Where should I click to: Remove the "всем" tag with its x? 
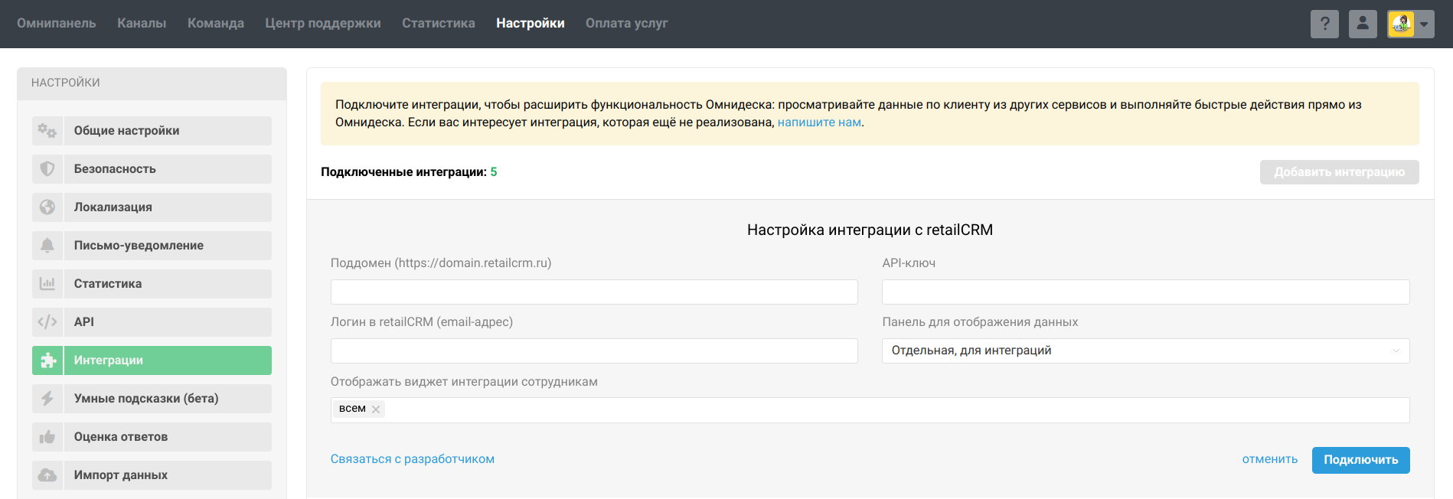click(376, 409)
